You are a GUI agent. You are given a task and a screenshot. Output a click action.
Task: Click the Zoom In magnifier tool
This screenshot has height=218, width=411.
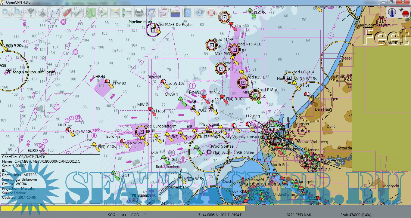(x=7, y=13)
